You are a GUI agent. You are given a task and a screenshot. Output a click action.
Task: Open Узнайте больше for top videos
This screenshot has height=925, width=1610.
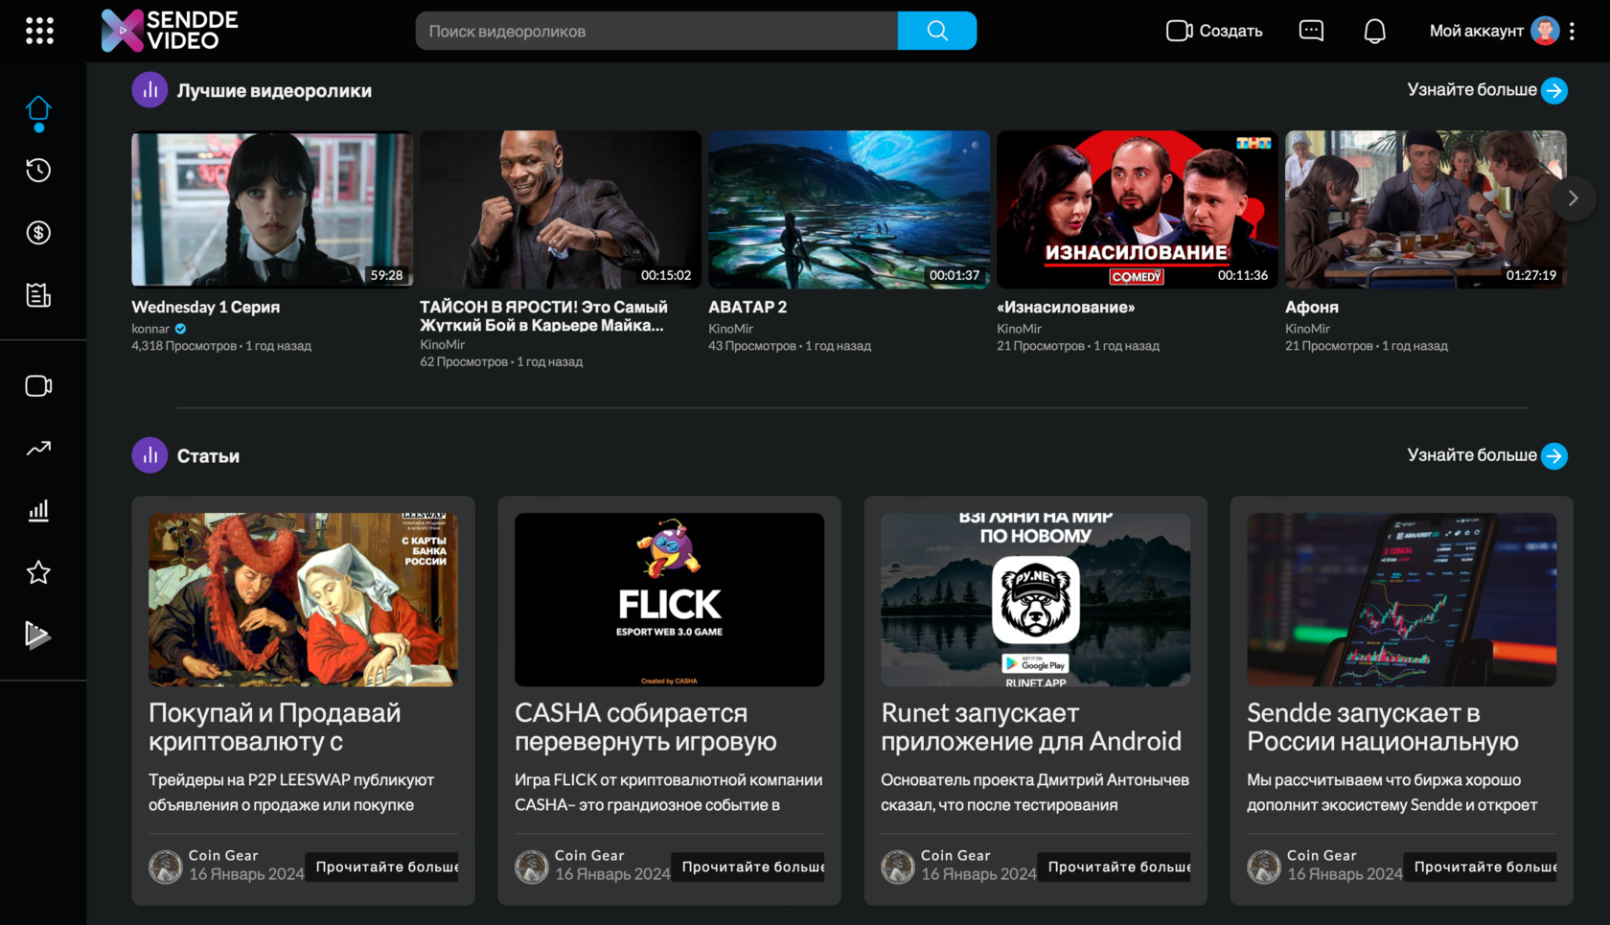point(1472,90)
